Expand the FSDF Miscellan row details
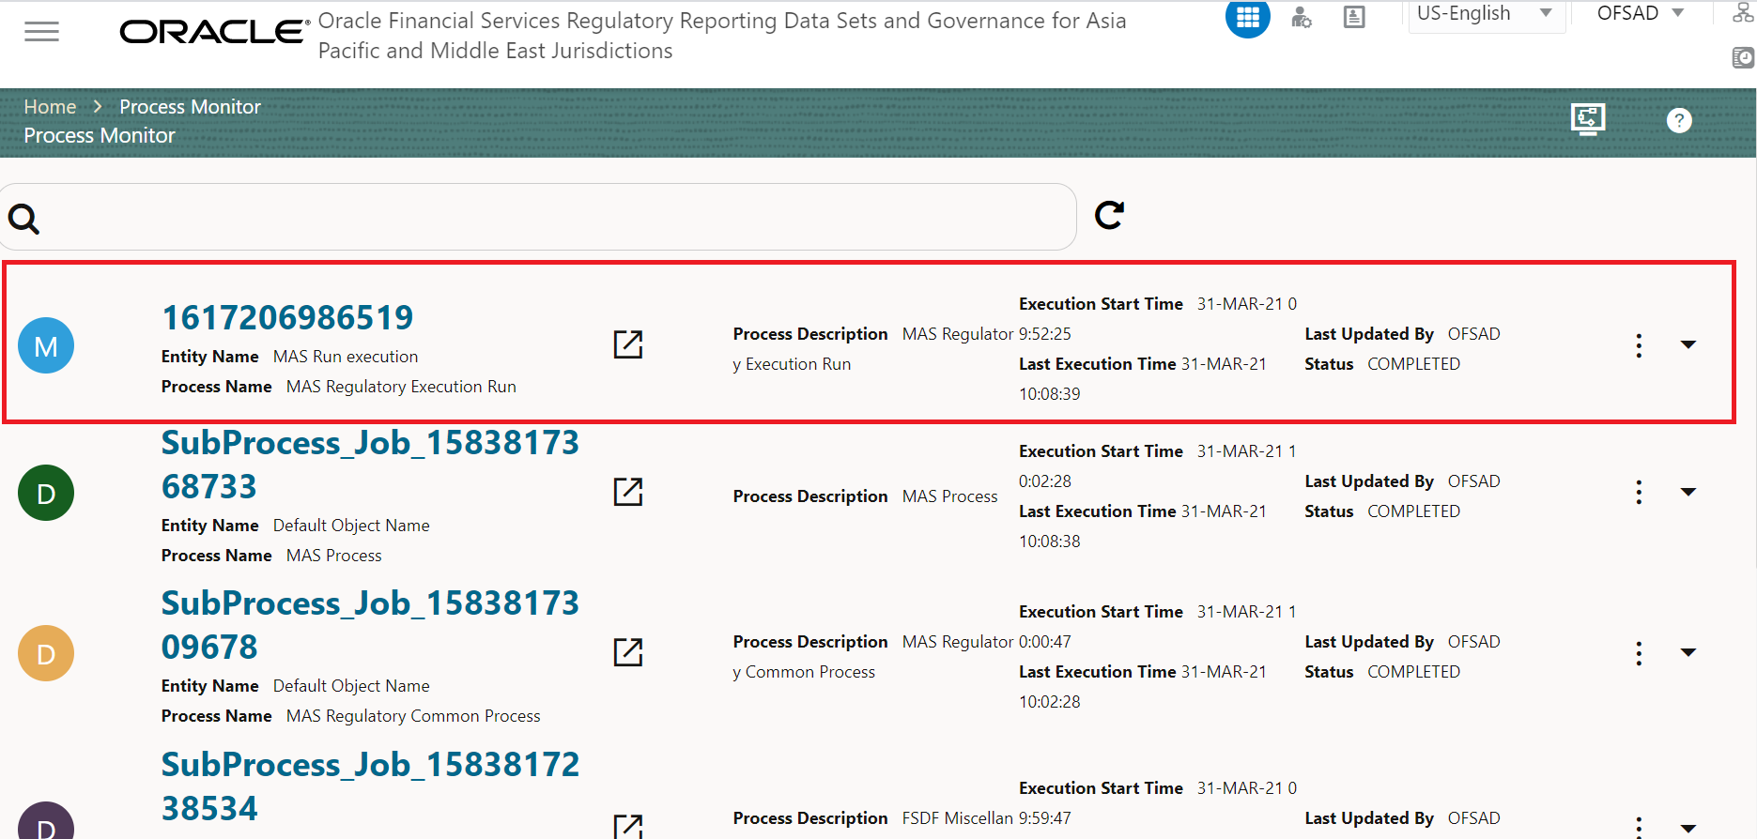This screenshot has width=1757, height=839. (1688, 829)
